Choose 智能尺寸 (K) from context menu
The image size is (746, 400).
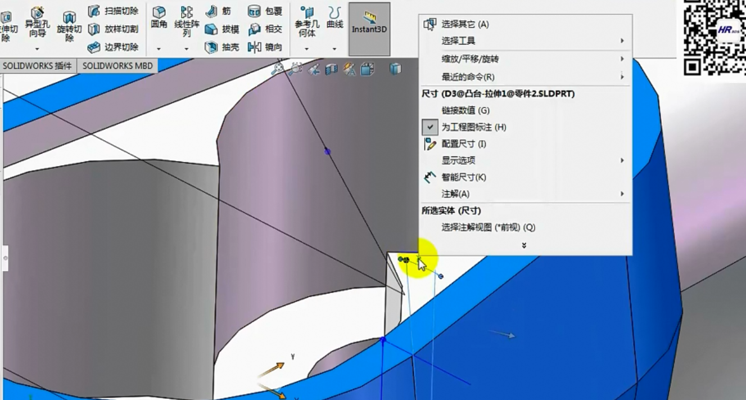tap(463, 177)
